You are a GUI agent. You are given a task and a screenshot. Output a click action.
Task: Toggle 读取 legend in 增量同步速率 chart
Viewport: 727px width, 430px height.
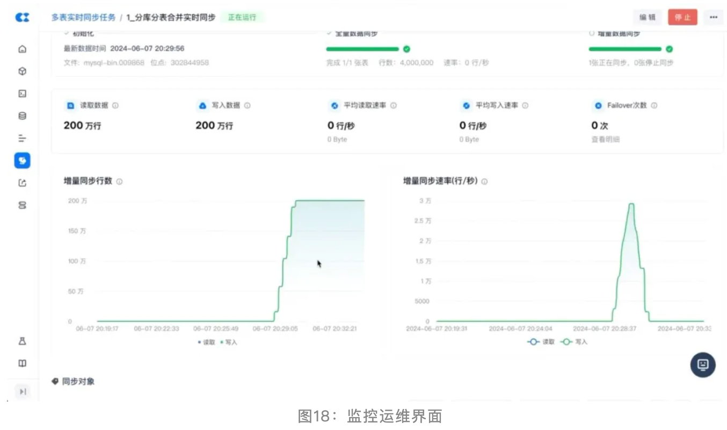(x=541, y=342)
